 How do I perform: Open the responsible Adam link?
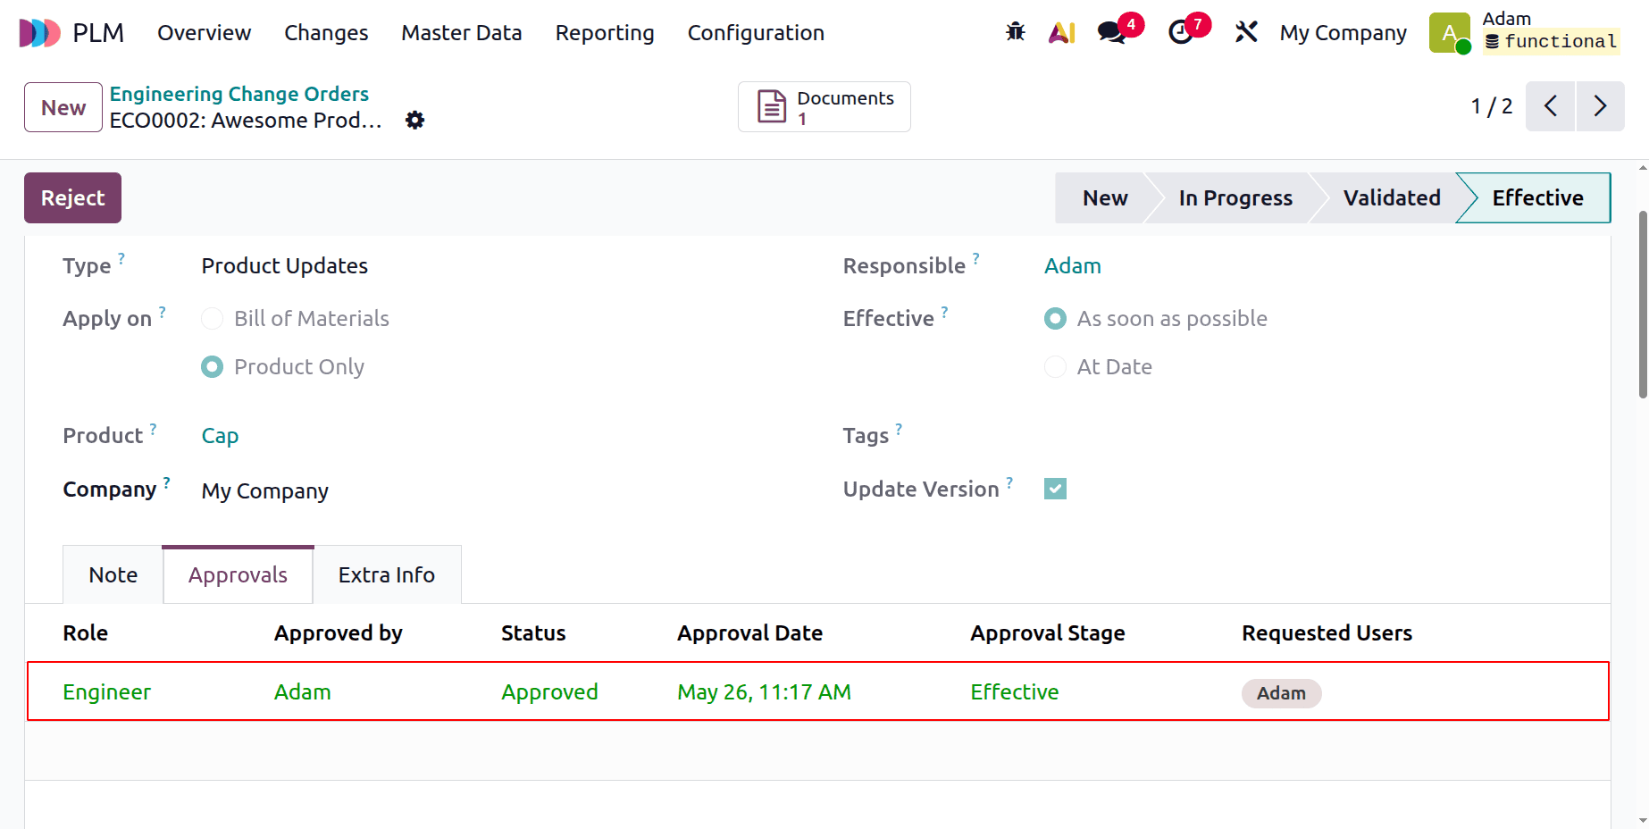[1072, 266]
